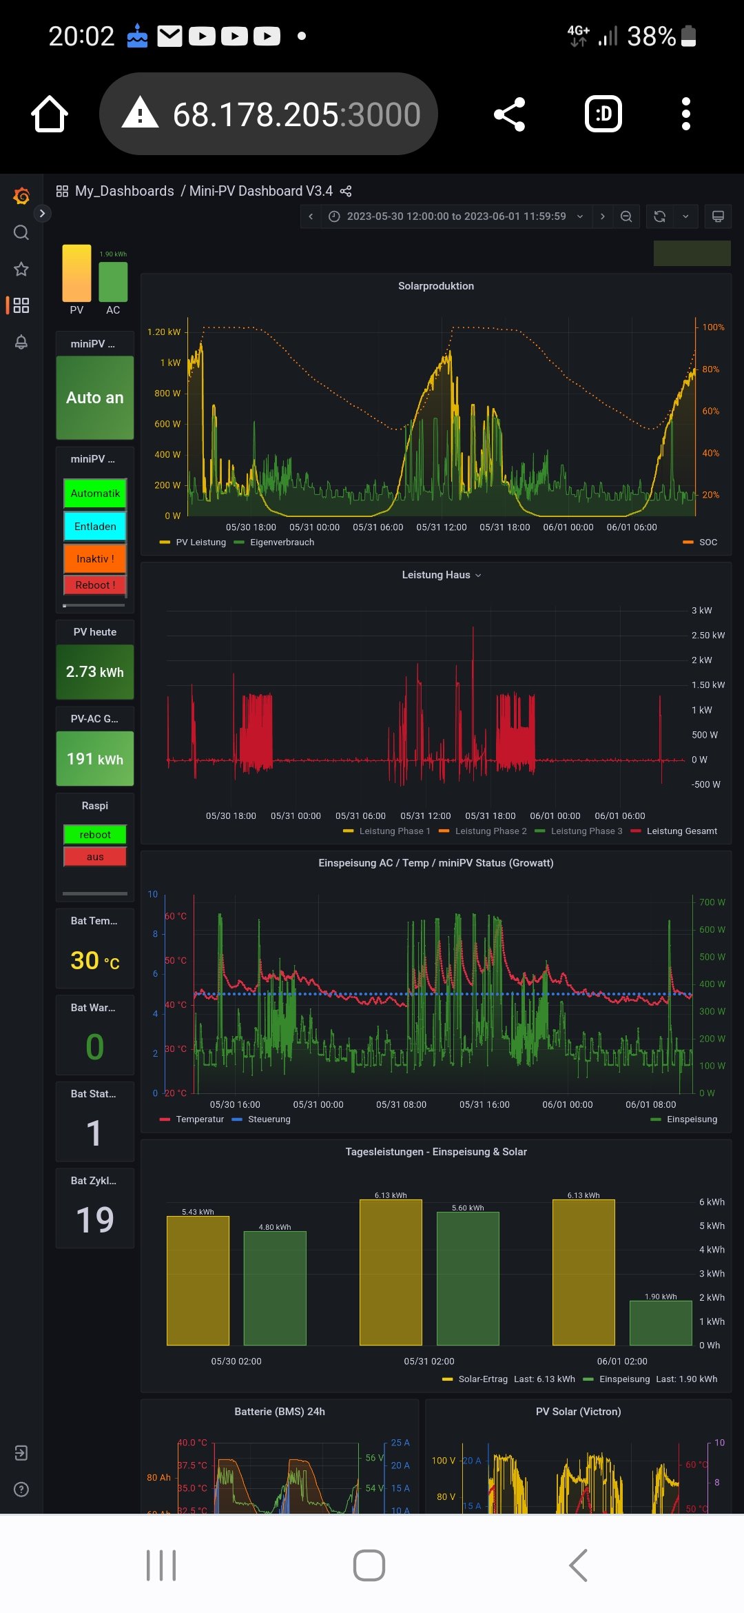Viewport: 744px width, 1613px height.
Task: Open the browser three-dot menu
Action: coord(685,114)
